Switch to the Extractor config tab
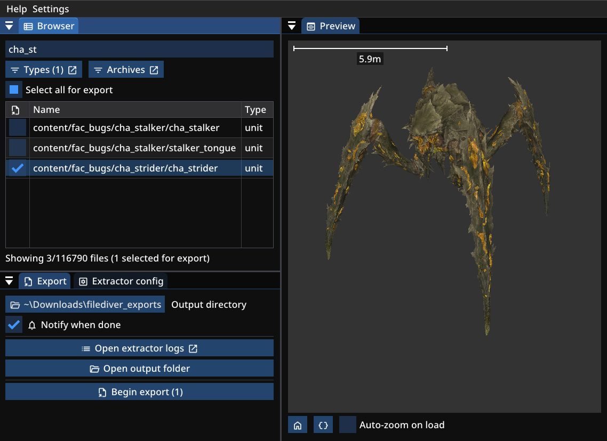Image resolution: width=607 pixels, height=441 pixels. click(121, 281)
